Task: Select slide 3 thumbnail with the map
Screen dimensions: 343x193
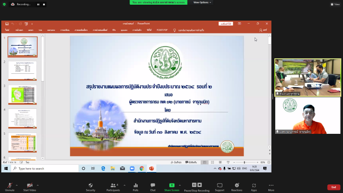Action: (x=23, y=95)
